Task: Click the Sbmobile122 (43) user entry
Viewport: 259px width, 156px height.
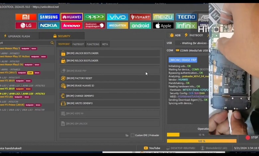Action: [x=214, y=148]
